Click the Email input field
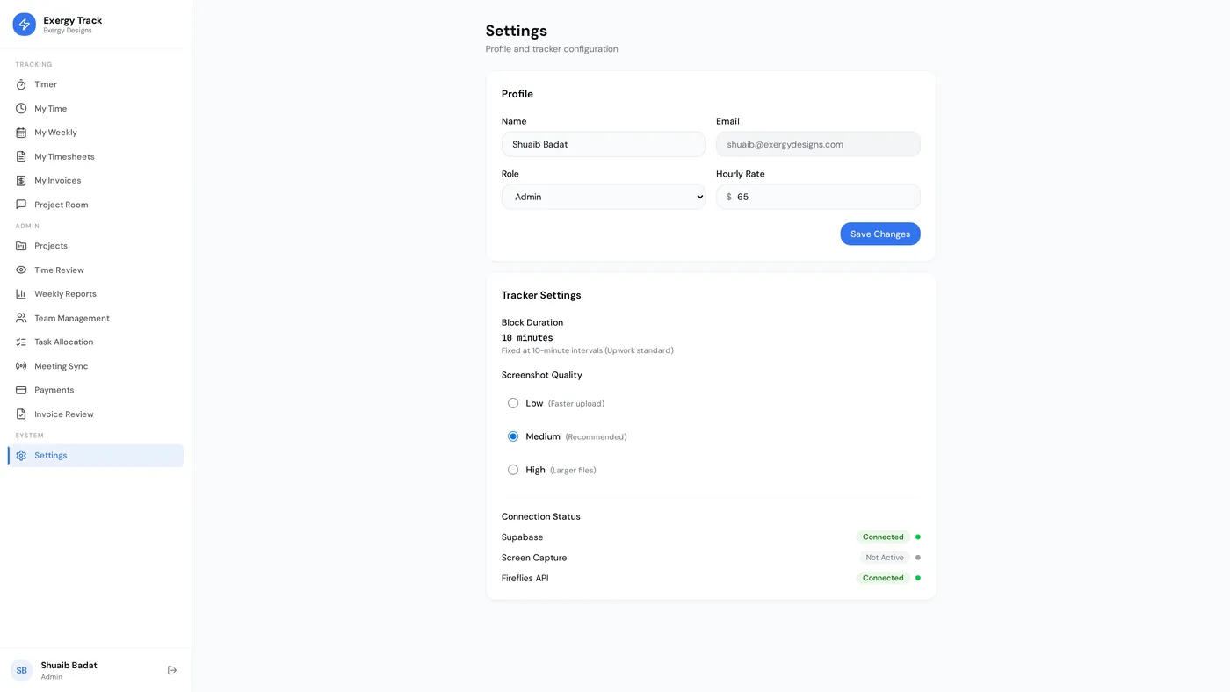 coord(818,144)
